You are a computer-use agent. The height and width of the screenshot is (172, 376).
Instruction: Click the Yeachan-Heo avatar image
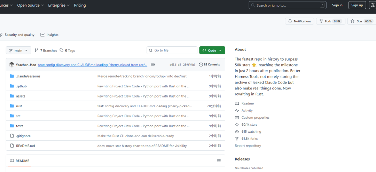click(12, 65)
